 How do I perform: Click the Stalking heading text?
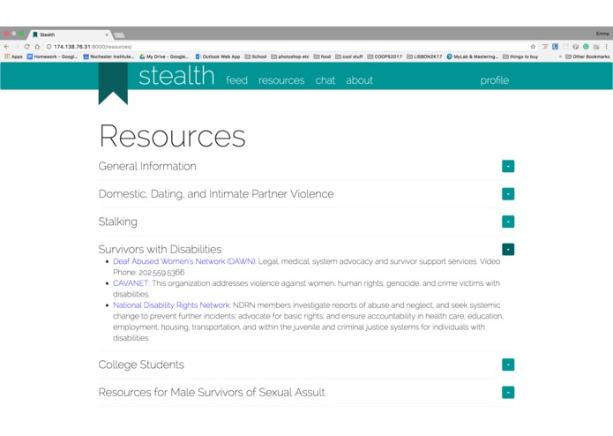[x=117, y=222]
